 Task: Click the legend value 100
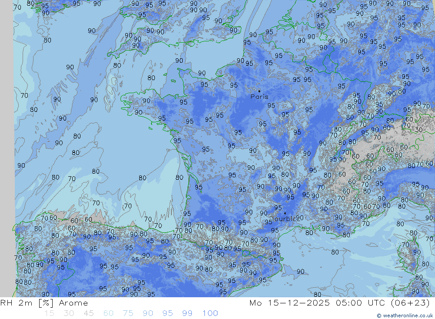(210, 313)
